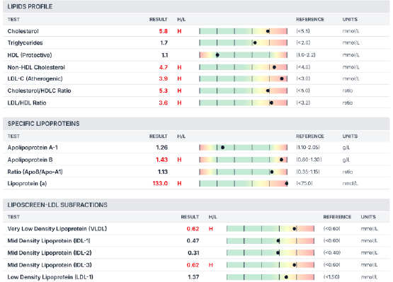393x282 pixels.
Task: Select the Low Density Lipoprotein (LDL-1) label
Action: click(x=50, y=277)
